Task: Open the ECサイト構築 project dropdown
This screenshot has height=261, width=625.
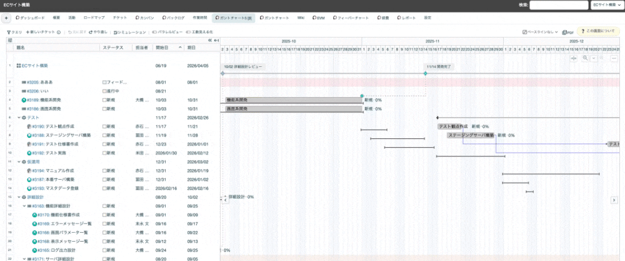Action: point(606,5)
